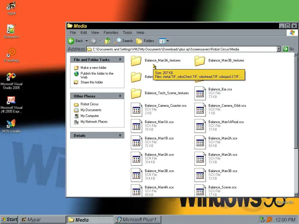Click the Media taskbar button
This screenshot has height=224, width=299.
(x=90, y=220)
